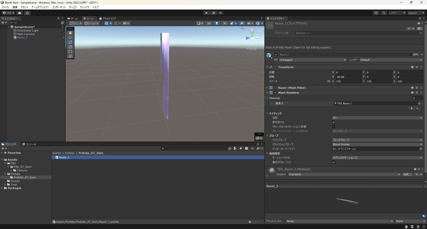Viewport: 427px width, 229px height.
Task: Select the Rotate tool in scene toolbar
Action: point(70,42)
